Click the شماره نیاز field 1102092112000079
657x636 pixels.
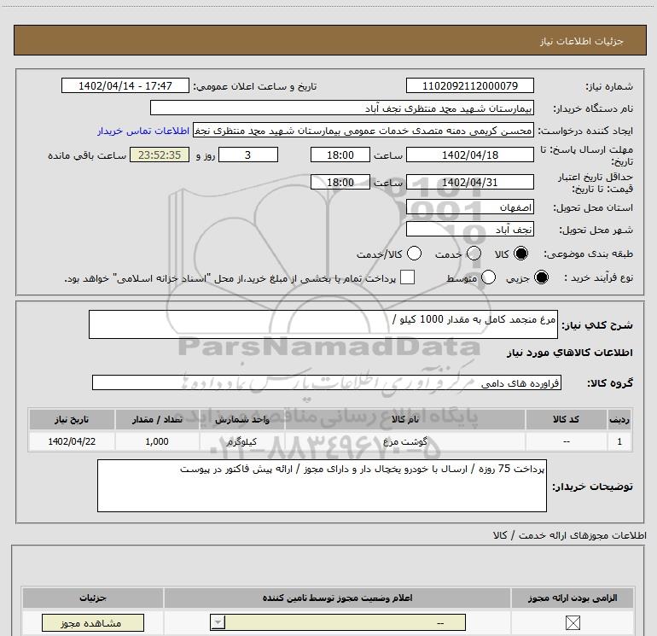(x=469, y=85)
